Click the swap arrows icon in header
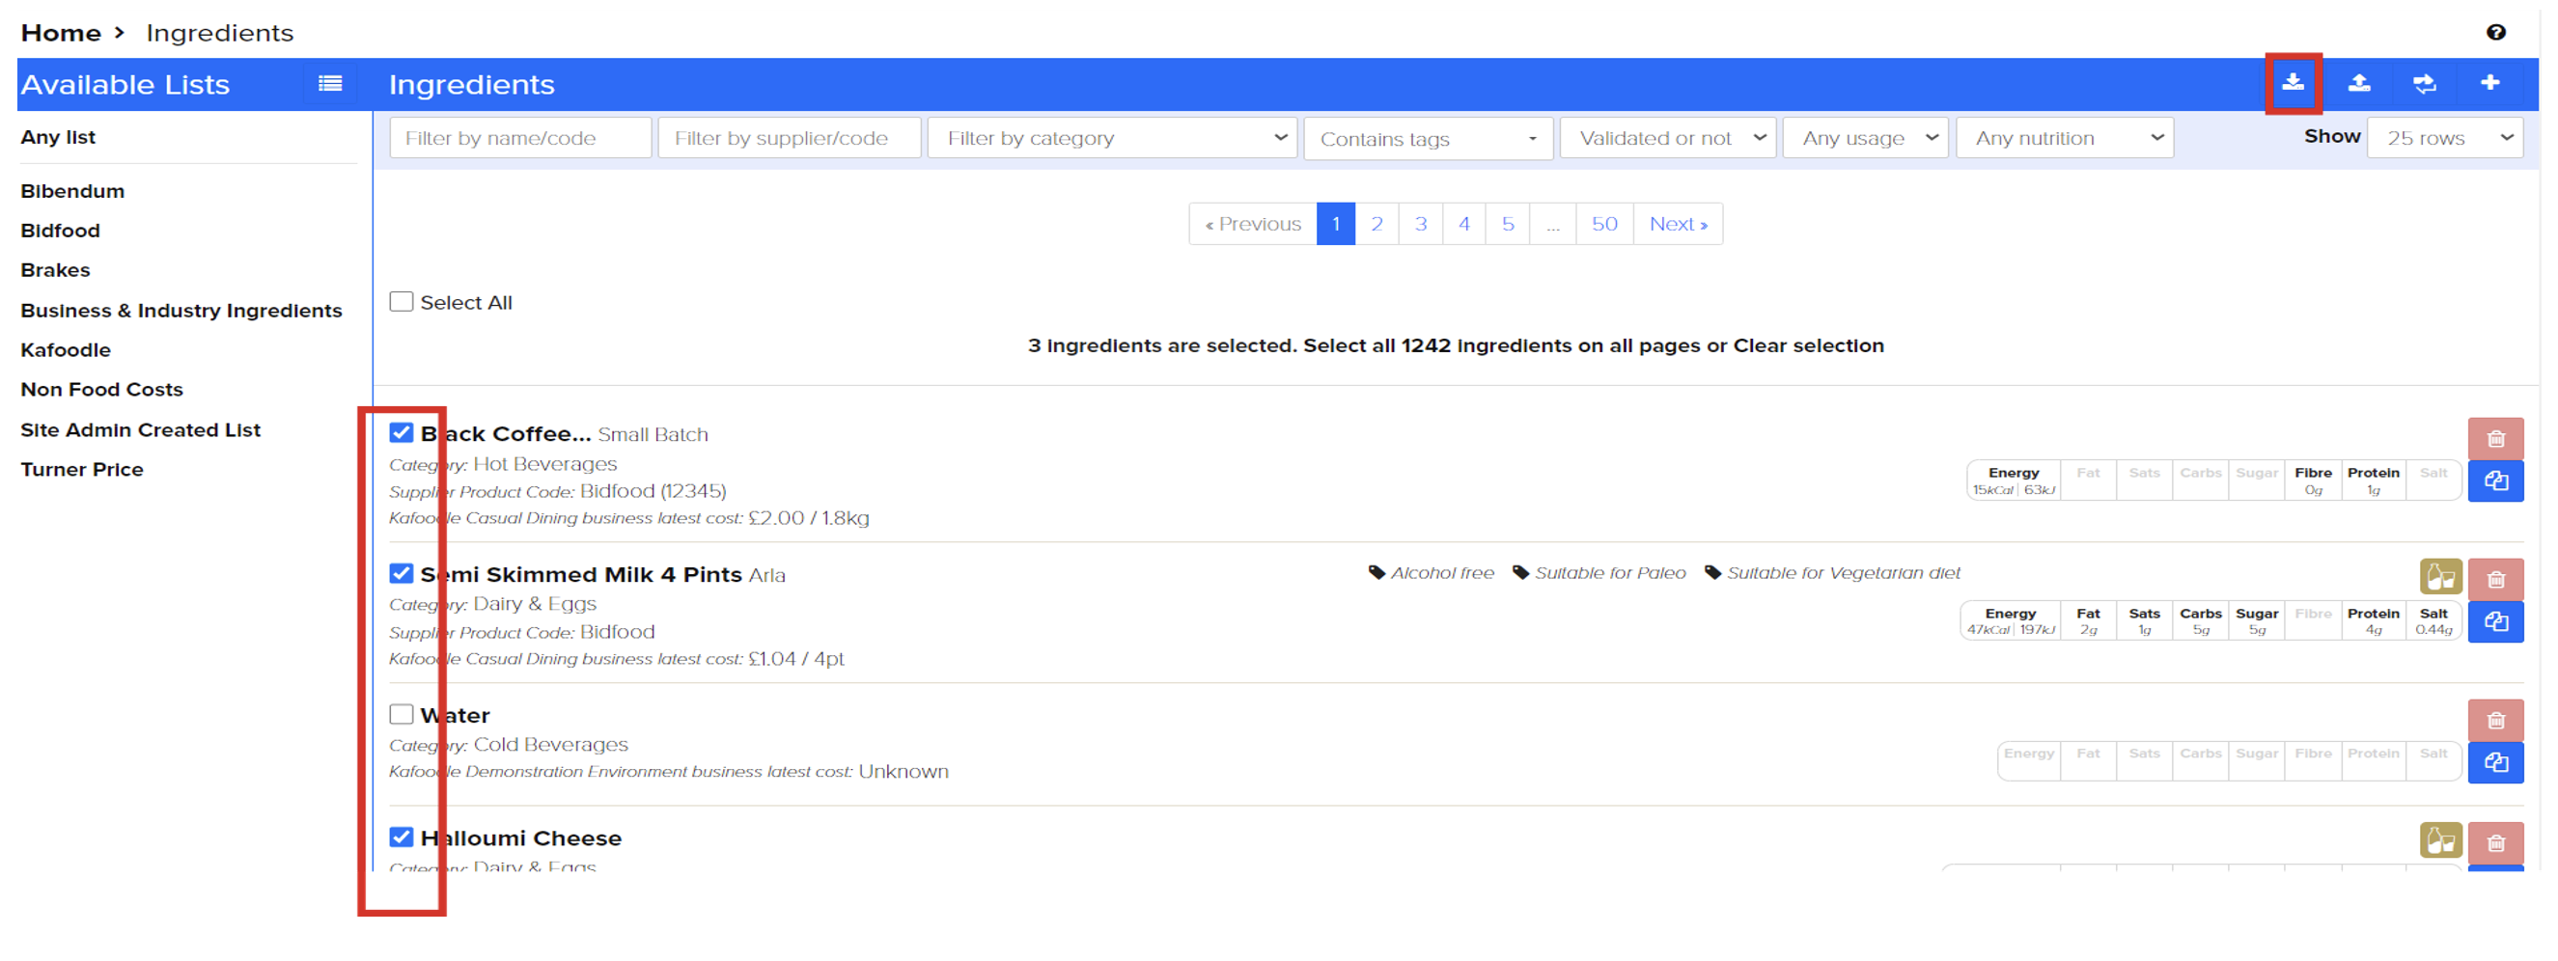 click(2424, 83)
